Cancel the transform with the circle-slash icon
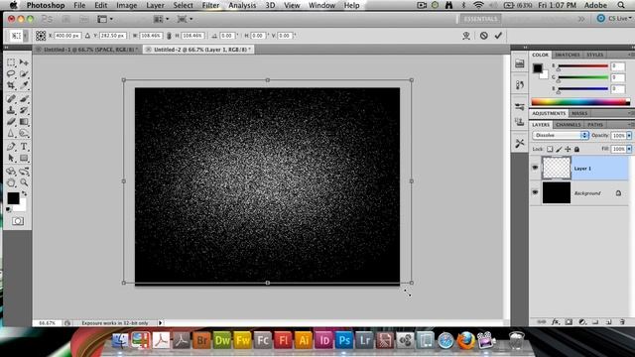This screenshot has height=357, width=635. pyautogui.click(x=483, y=36)
